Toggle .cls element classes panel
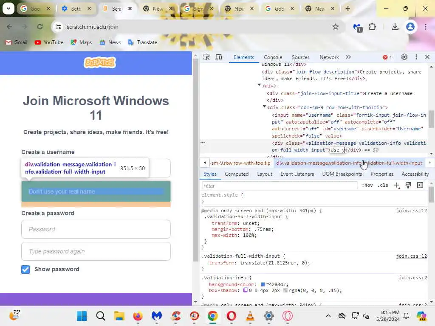Image resolution: width=435 pixels, height=326 pixels. pyautogui.click(x=383, y=185)
